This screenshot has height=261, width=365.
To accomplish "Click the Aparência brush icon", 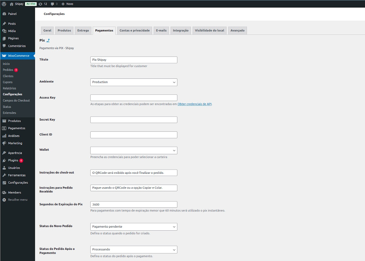I will (x=4, y=153).
